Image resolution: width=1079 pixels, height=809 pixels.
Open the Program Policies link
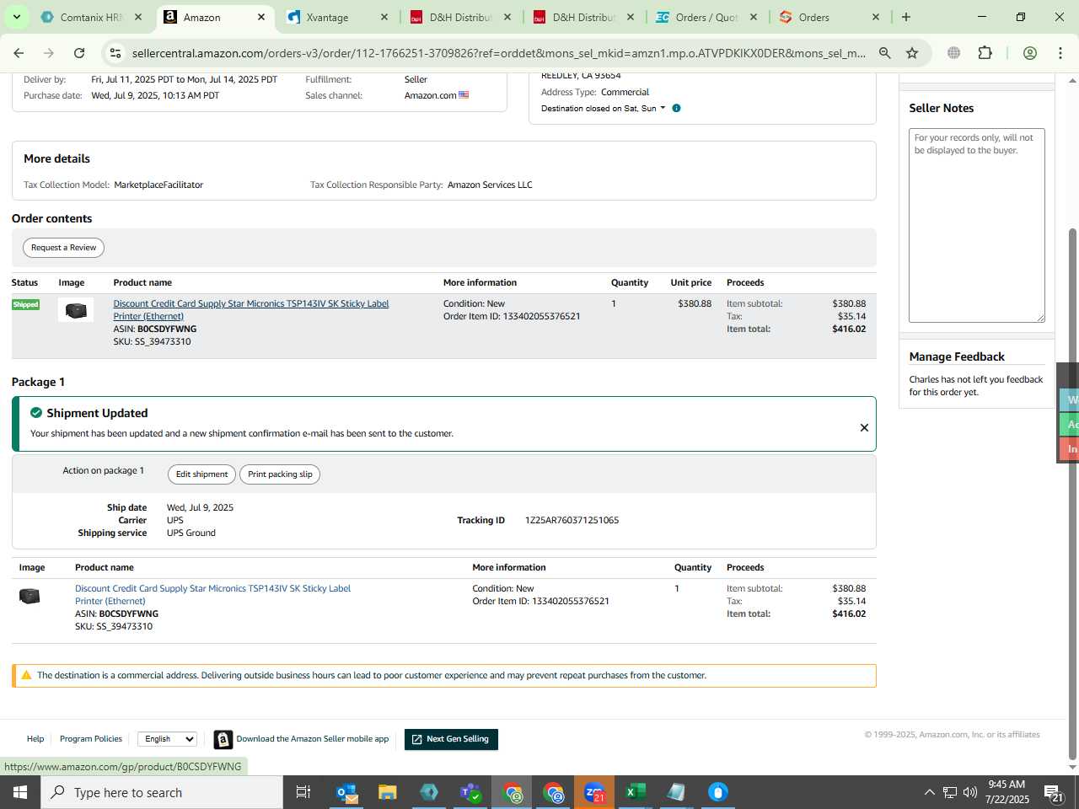pos(91,739)
